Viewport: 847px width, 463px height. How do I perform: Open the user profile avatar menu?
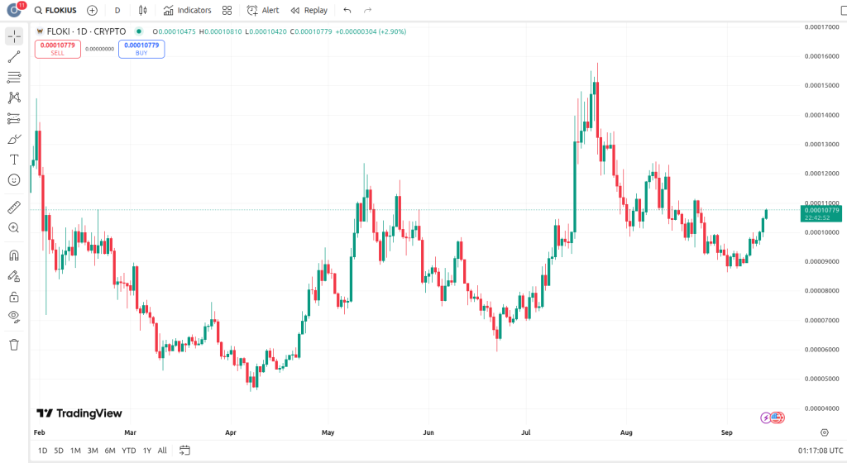15,10
